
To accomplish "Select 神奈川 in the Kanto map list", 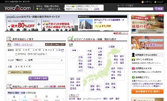I will 120,68.
